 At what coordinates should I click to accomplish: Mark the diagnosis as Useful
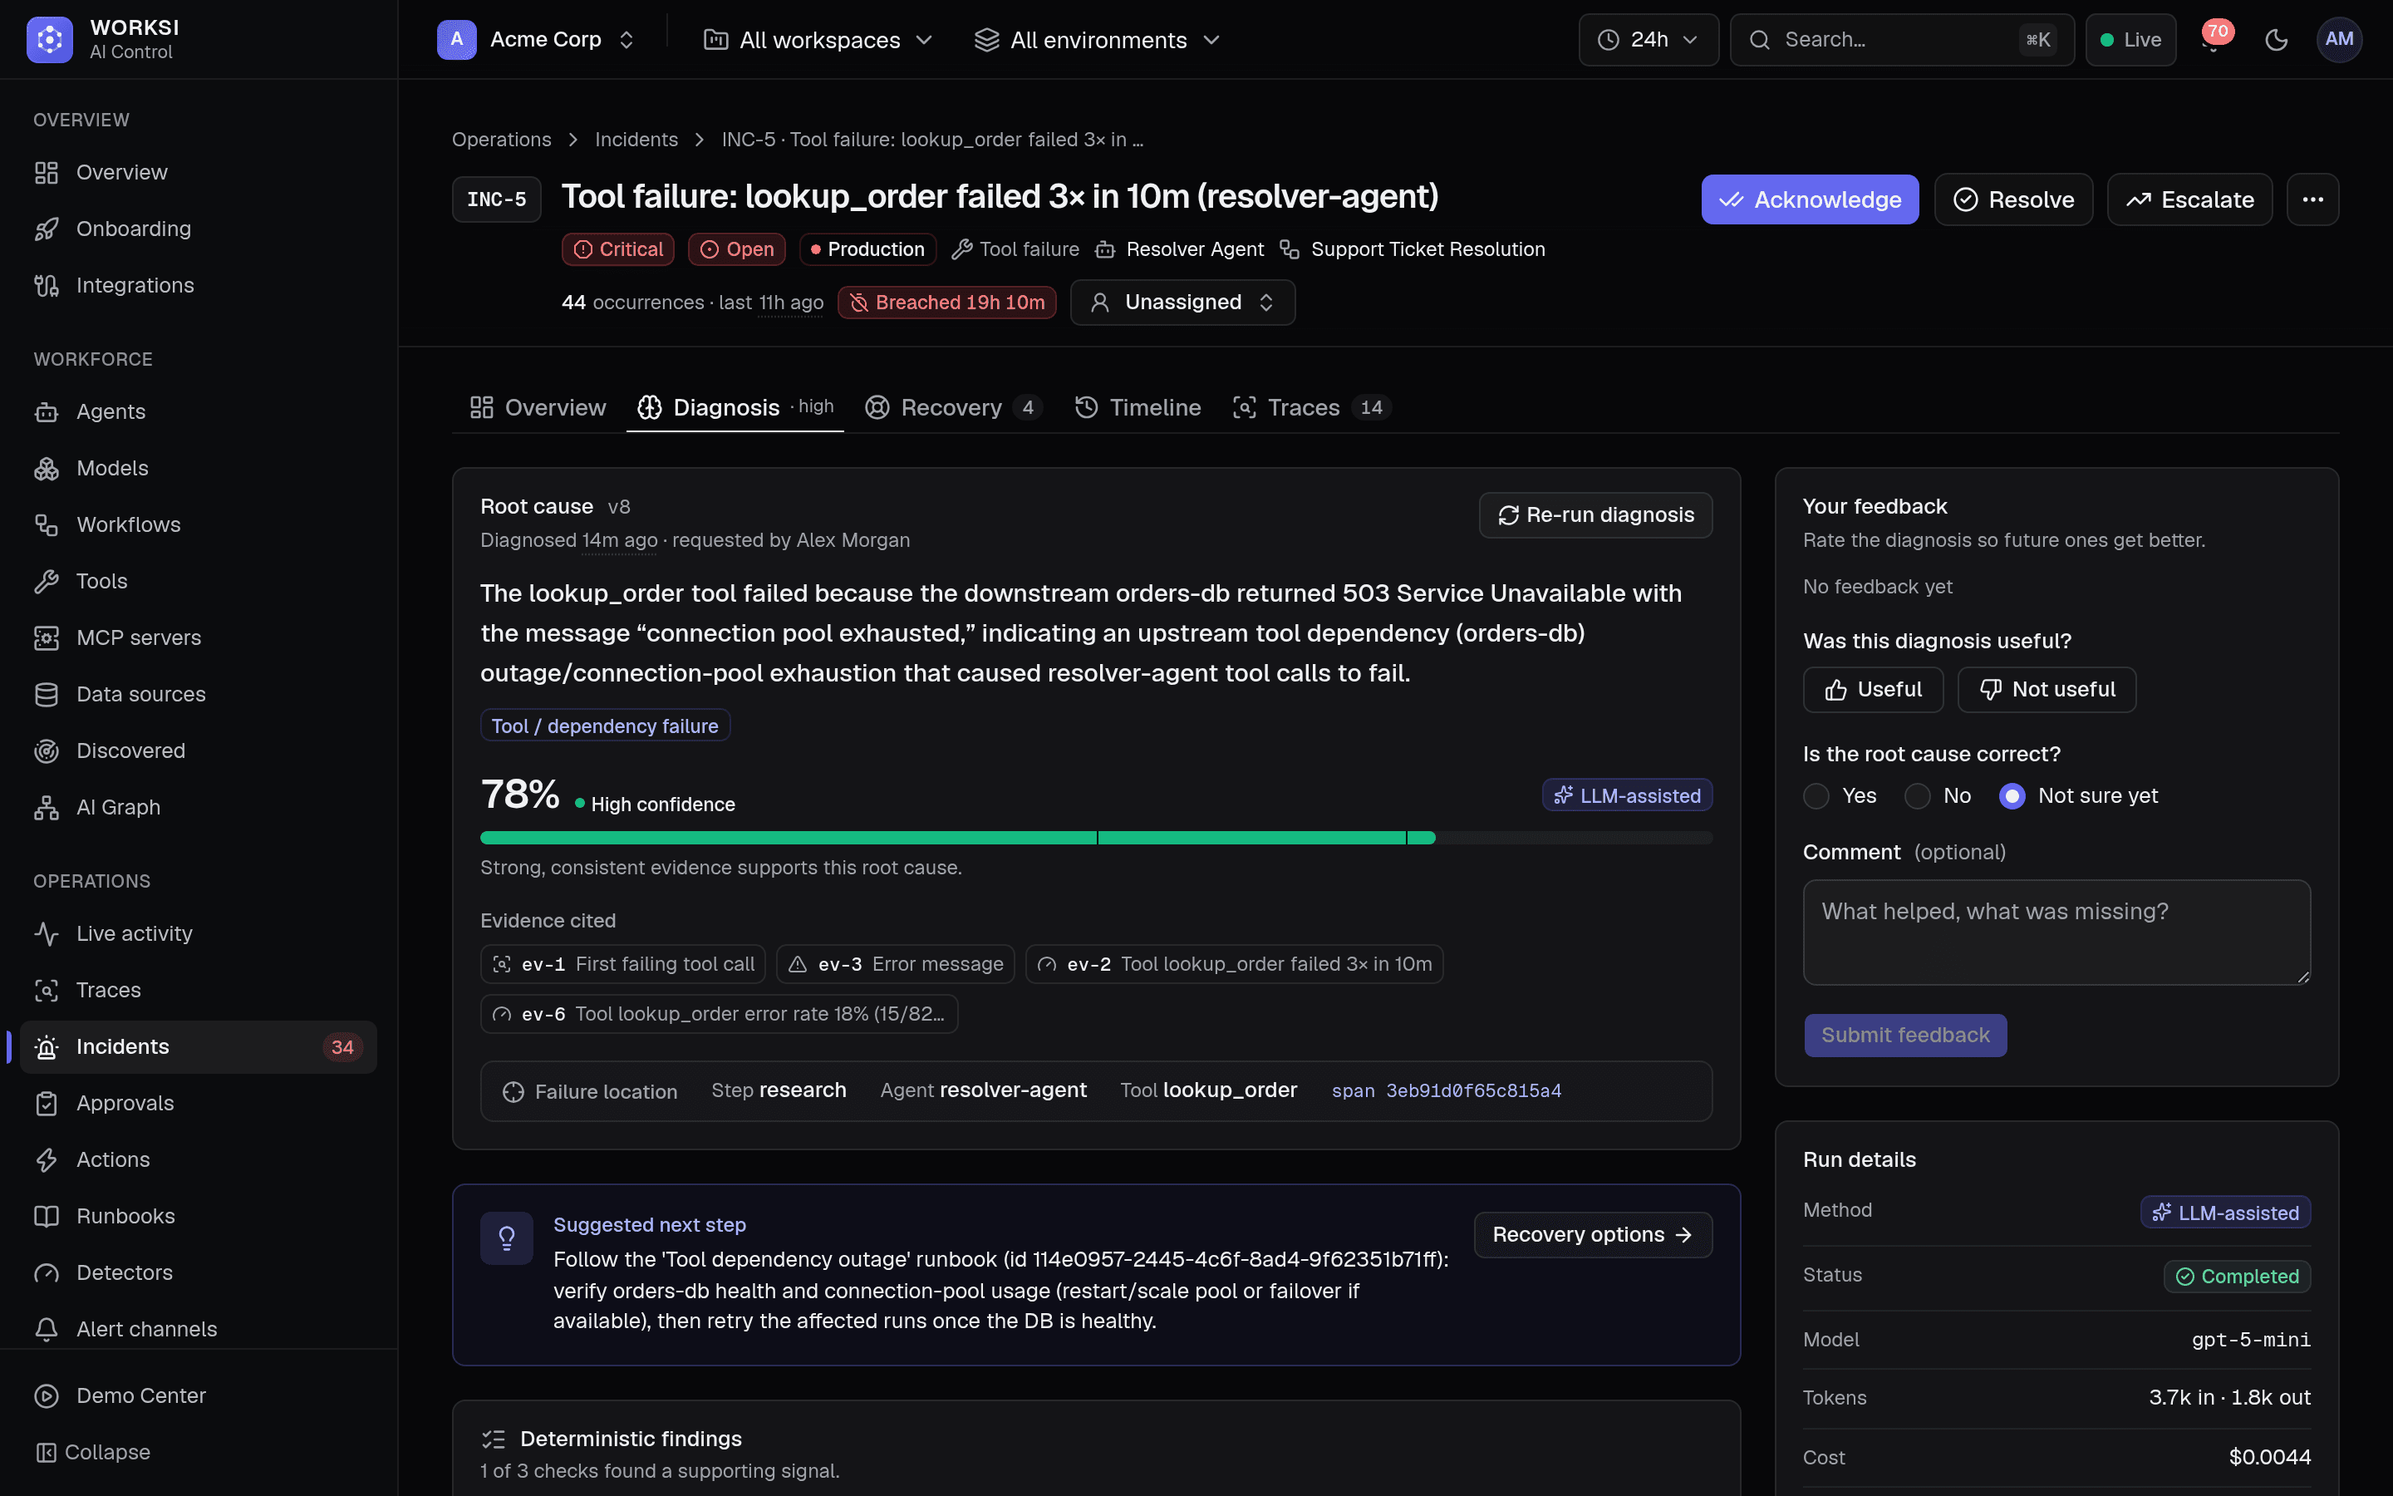tap(1873, 690)
